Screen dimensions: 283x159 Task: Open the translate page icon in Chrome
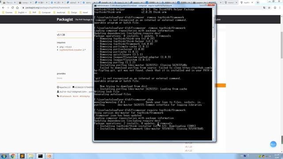coord(264,8)
